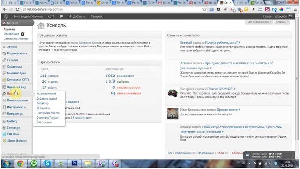The width and height of the screenshot is (300, 169).
Task: Open Комментарии in the sidebar
Action: (x=17, y=73)
